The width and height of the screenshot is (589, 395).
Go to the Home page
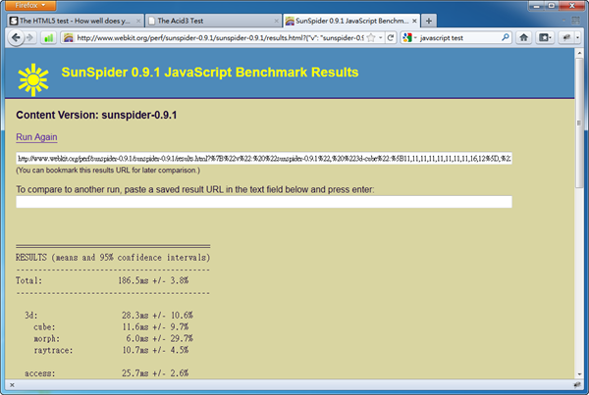523,37
